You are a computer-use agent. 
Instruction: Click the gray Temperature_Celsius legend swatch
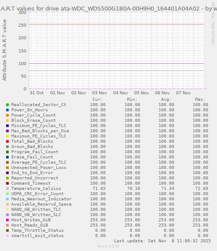point(7,189)
